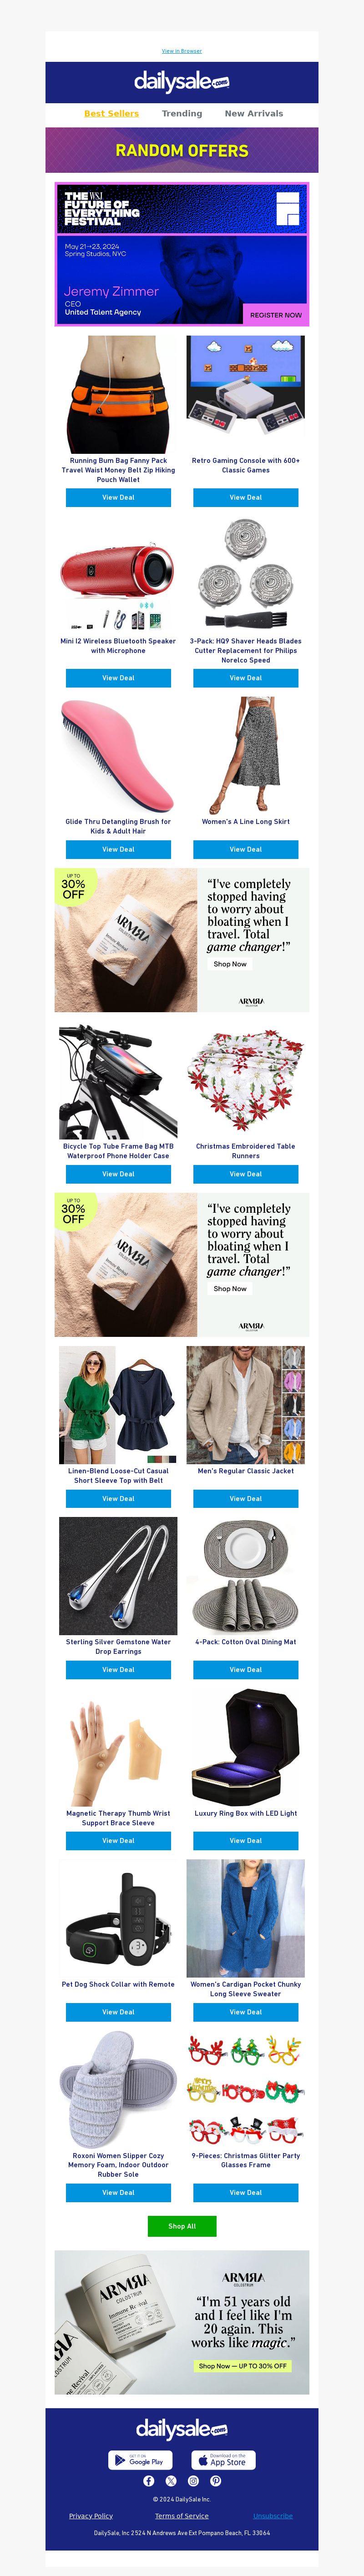Click the dailysale.com header logo

182,81
